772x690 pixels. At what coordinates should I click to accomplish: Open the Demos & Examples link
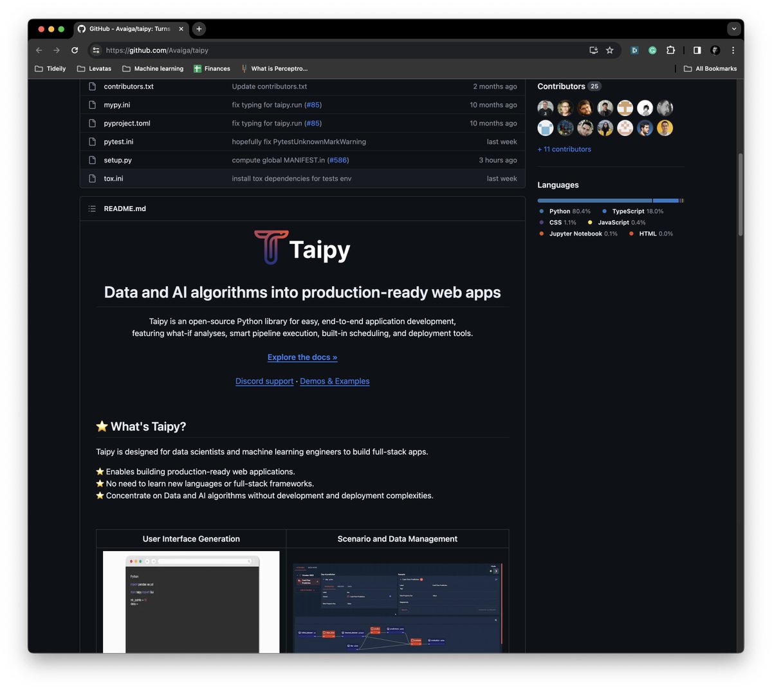coord(335,381)
